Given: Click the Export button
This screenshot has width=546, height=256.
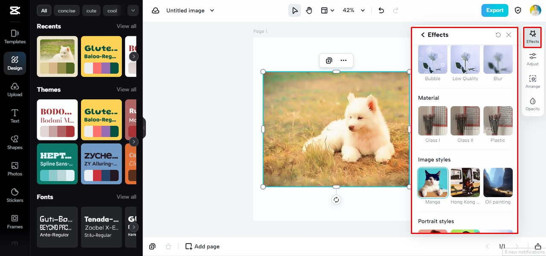Looking at the screenshot, I should pos(495,10).
